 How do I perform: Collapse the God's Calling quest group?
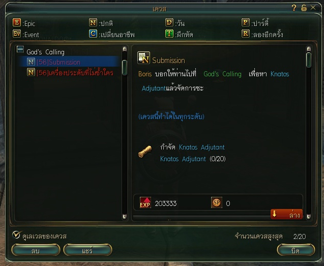[x=20, y=49]
